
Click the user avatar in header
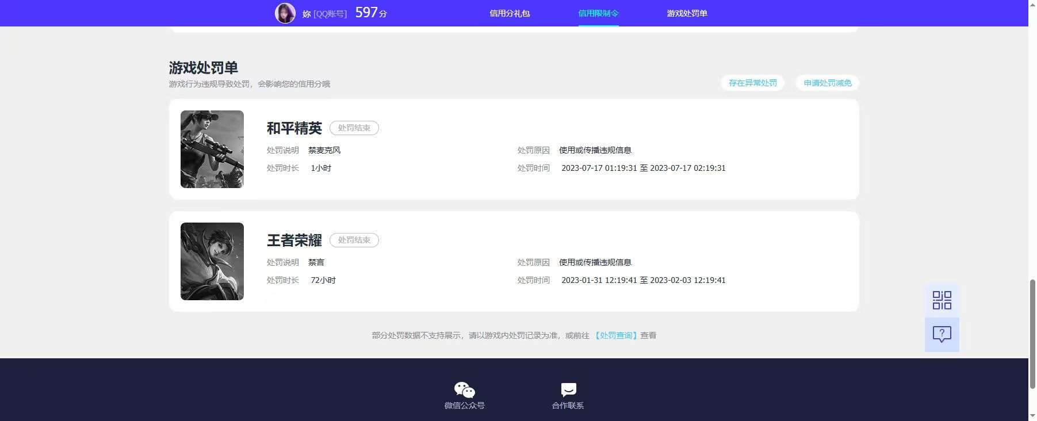285,13
